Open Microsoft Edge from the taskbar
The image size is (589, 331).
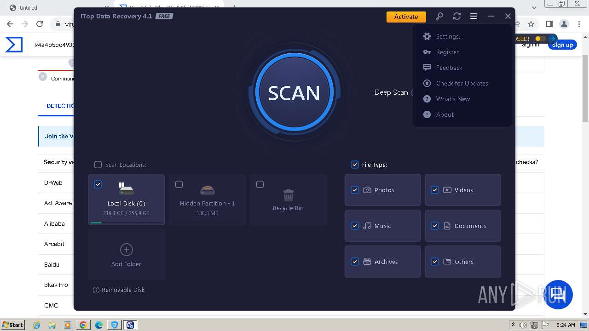(99, 325)
